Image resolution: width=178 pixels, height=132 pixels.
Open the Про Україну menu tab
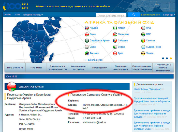[x=15, y=68]
